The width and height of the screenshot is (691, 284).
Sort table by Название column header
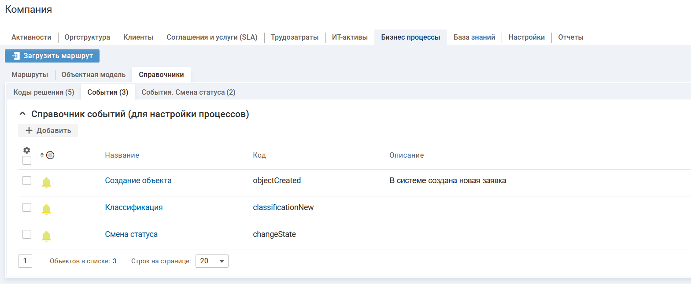click(122, 155)
